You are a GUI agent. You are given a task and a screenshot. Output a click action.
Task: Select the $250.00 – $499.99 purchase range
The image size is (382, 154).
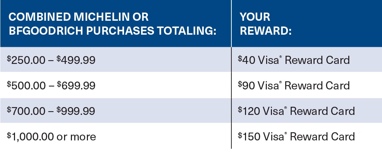coord(51,60)
